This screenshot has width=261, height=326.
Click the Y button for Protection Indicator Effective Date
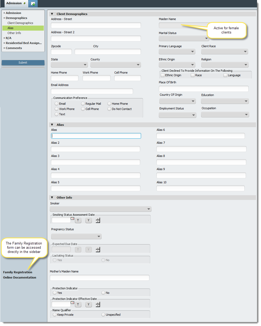88,304
